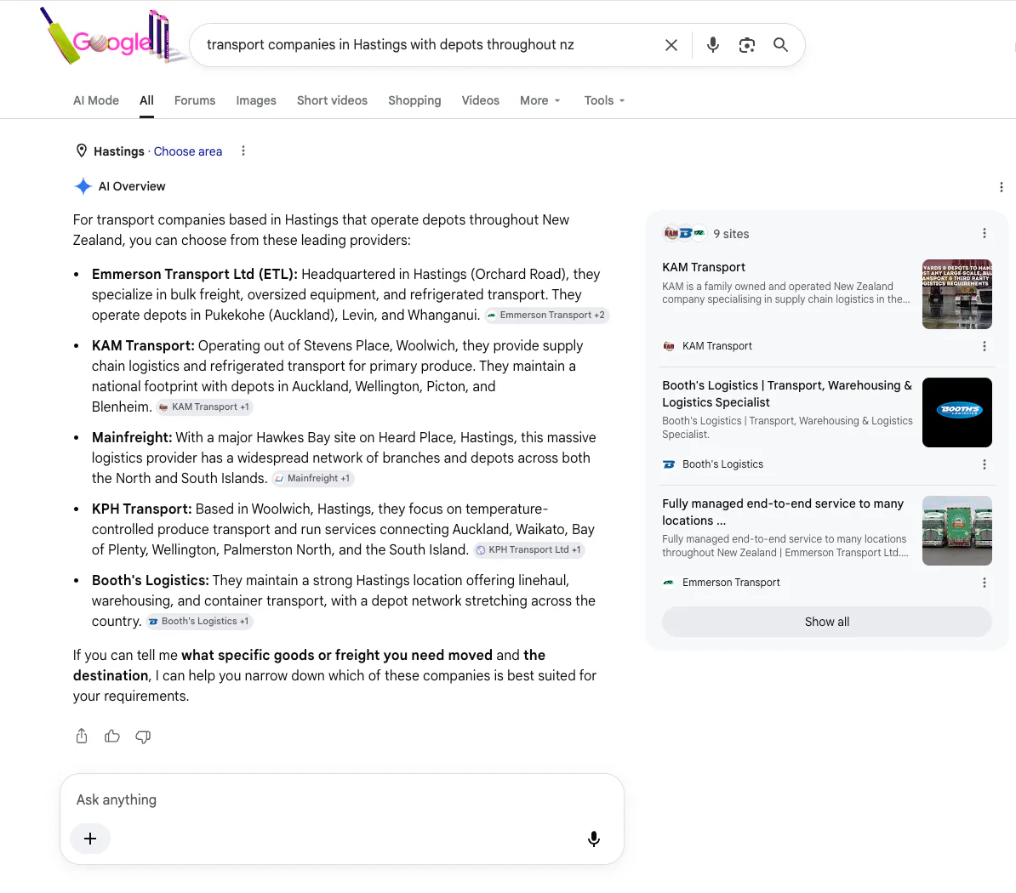
Task: Click the Emmerson trucks thumbnail
Action: (957, 531)
